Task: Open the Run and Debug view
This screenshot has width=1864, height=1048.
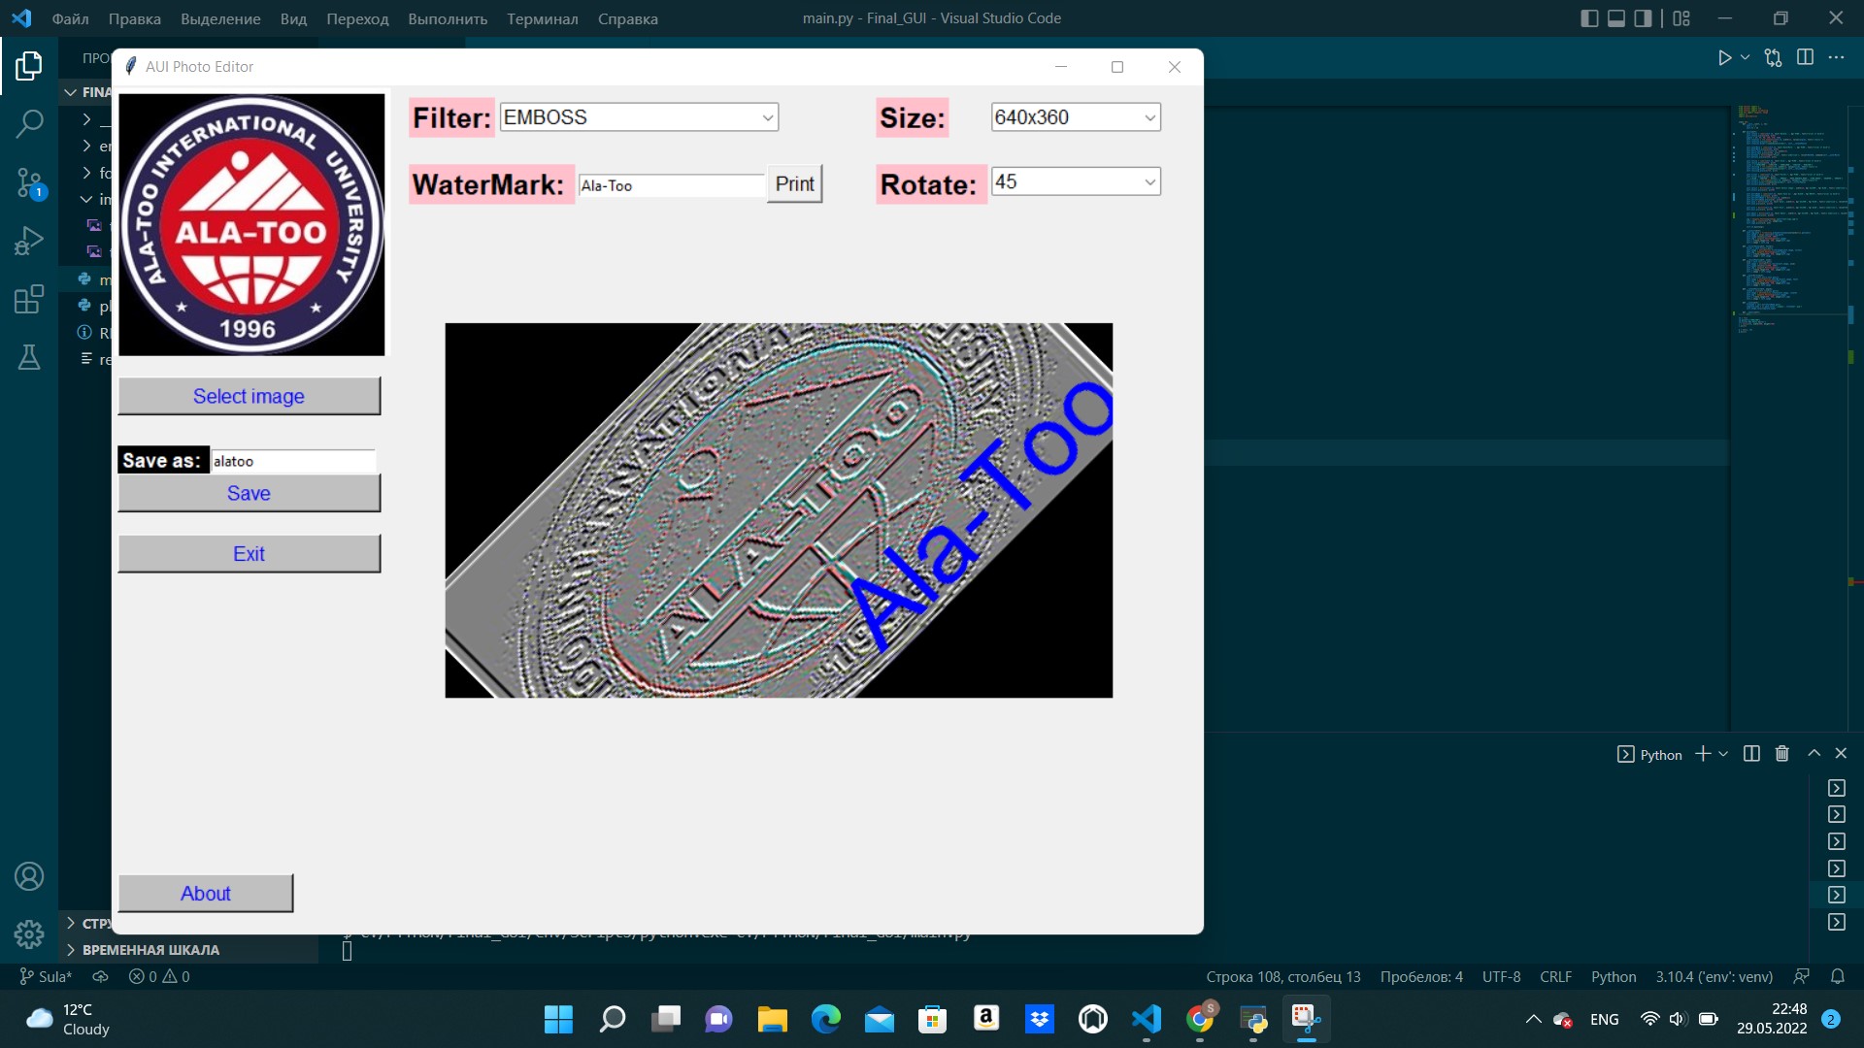Action: (29, 240)
